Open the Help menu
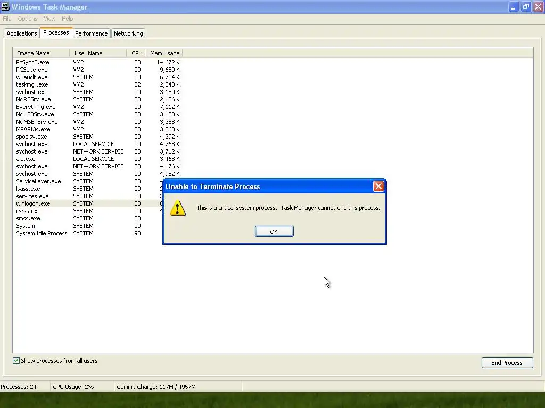This screenshot has height=408, width=545. 68,19
